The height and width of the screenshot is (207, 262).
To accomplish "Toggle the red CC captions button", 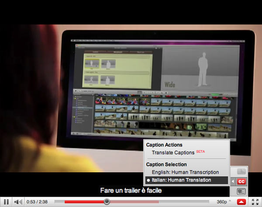I will [x=241, y=181].
